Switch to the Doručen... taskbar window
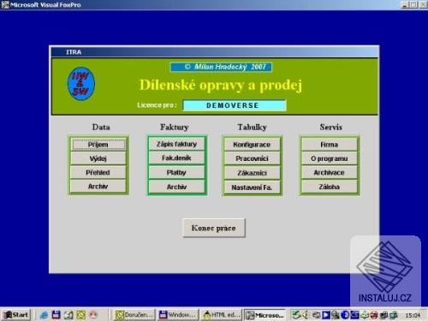The height and width of the screenshot is (321, 428). click(134, 315)
